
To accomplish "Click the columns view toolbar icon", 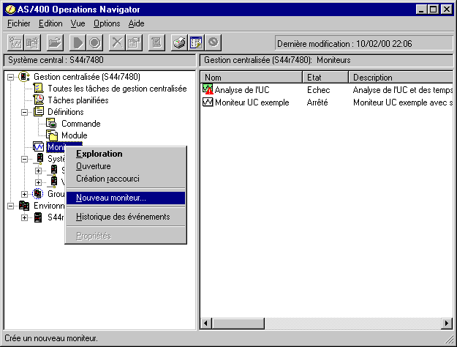I will click(x=196, y=43).
